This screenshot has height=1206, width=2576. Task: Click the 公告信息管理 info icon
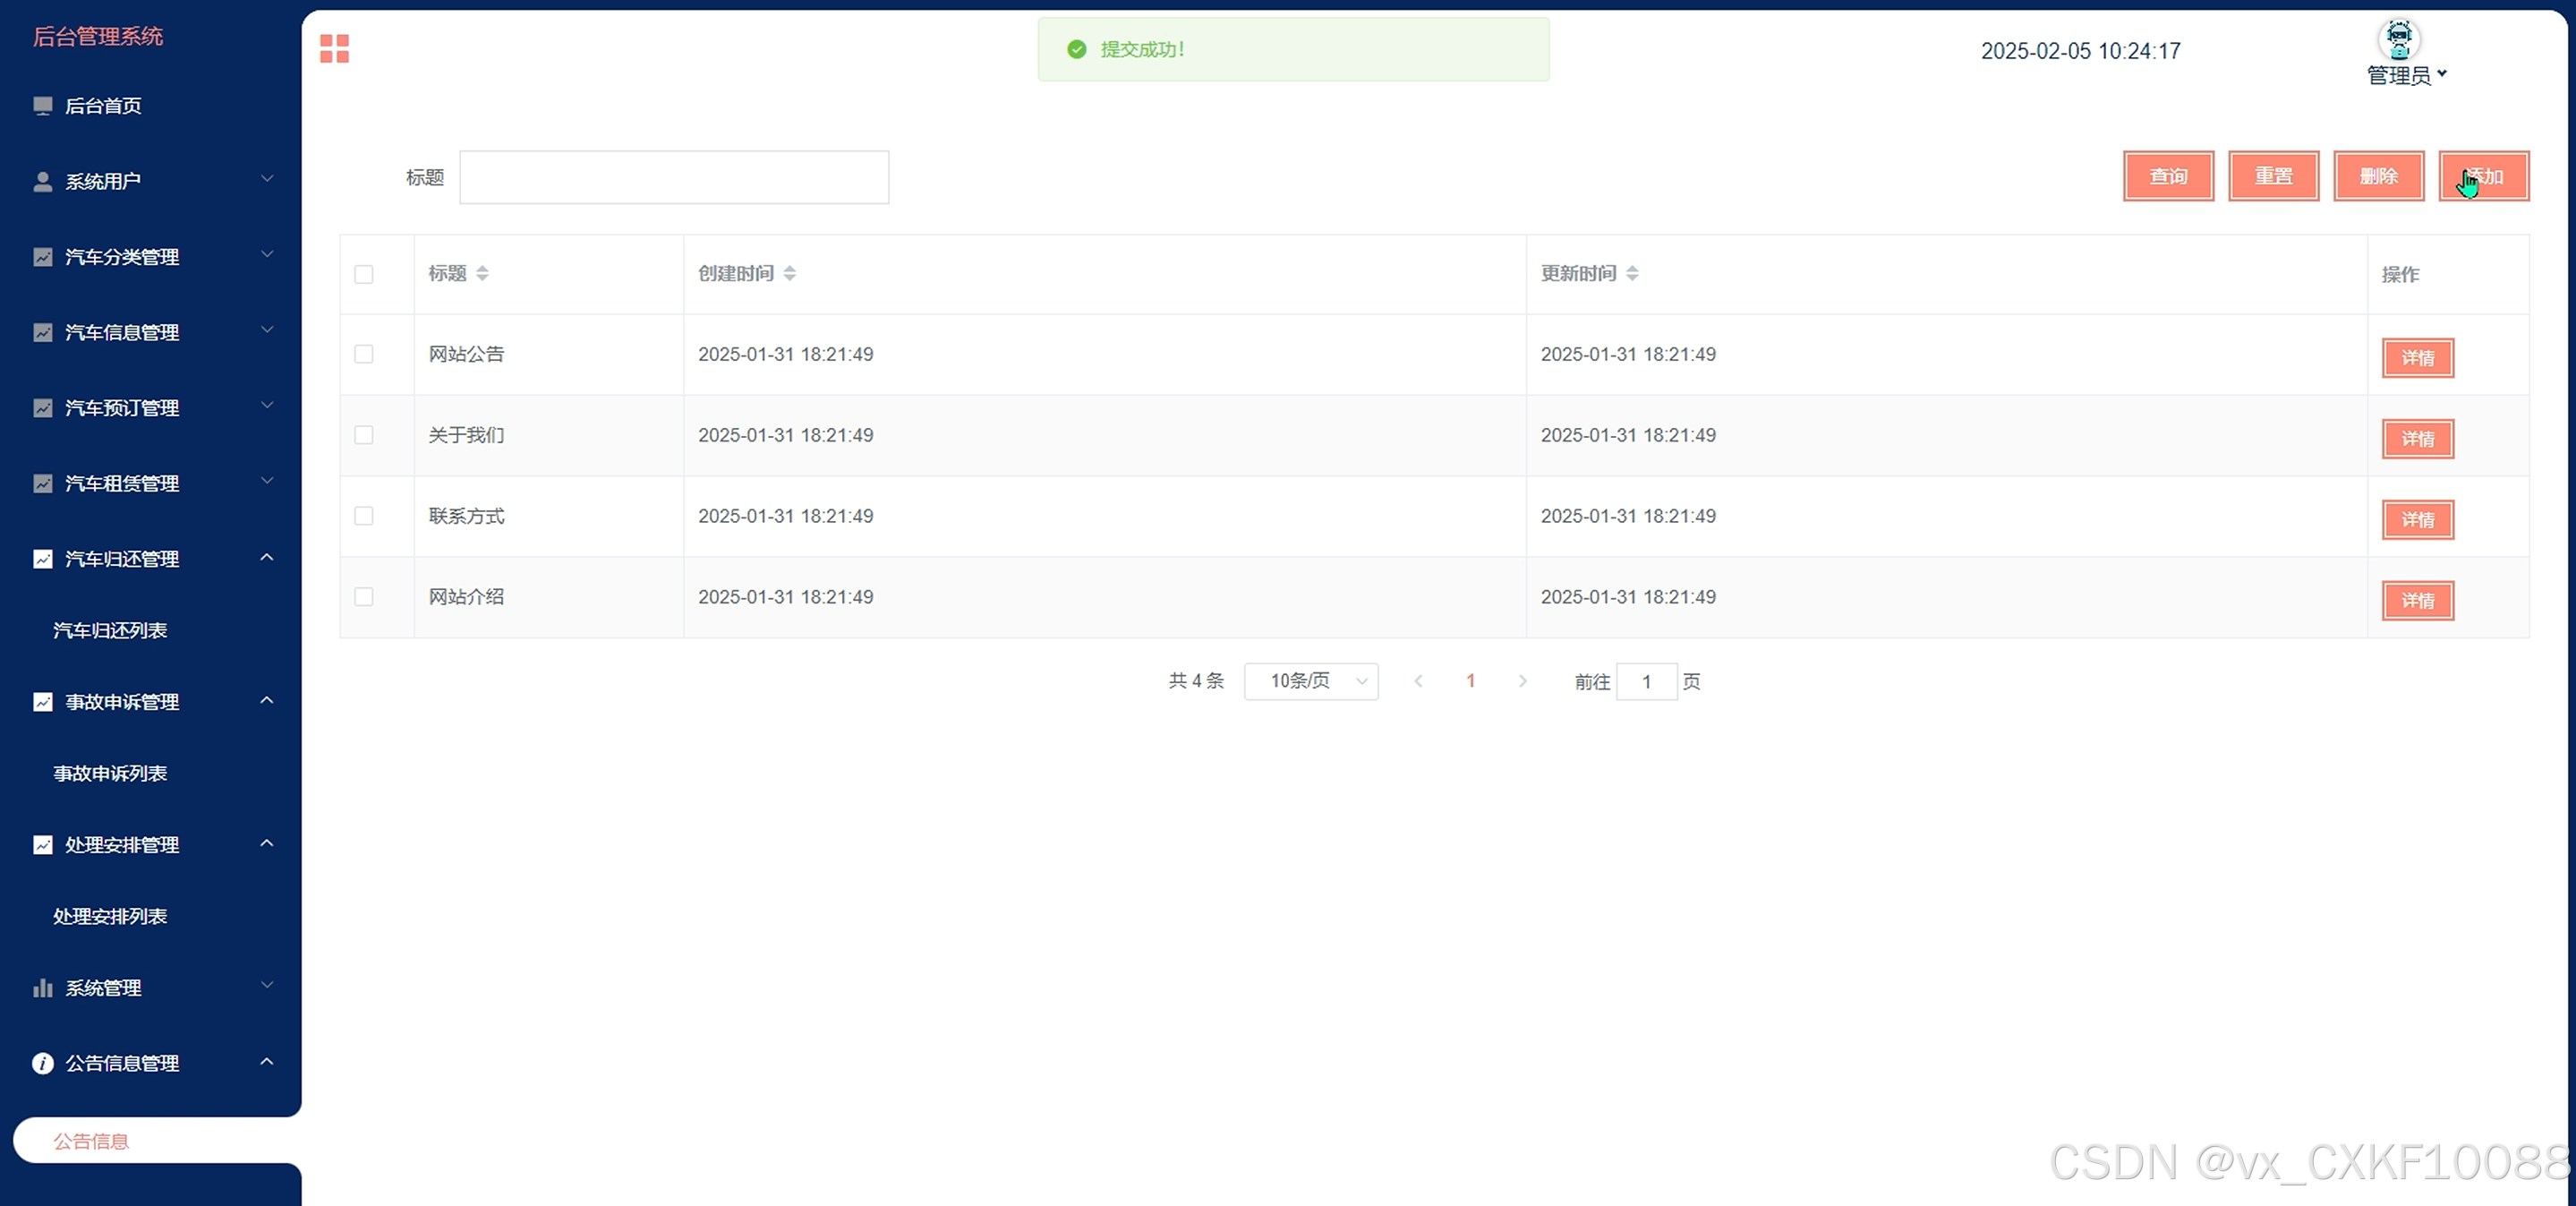[42, 1063]
